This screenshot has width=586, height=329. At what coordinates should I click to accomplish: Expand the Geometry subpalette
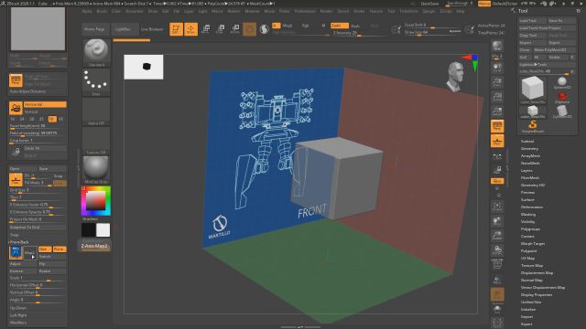click(x=529, y=148)
